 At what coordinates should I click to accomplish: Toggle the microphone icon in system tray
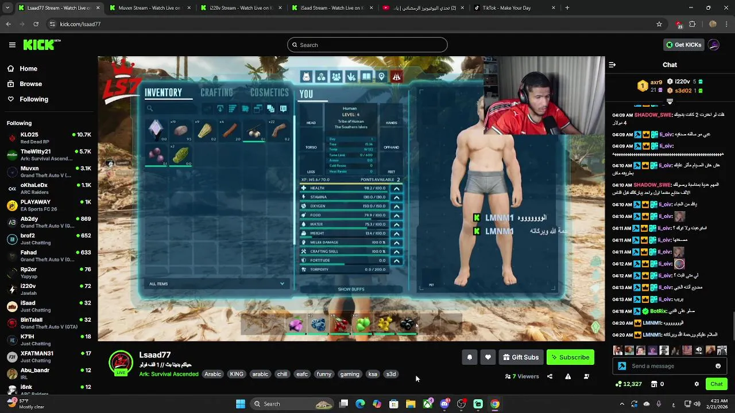[x=659, y=404]
